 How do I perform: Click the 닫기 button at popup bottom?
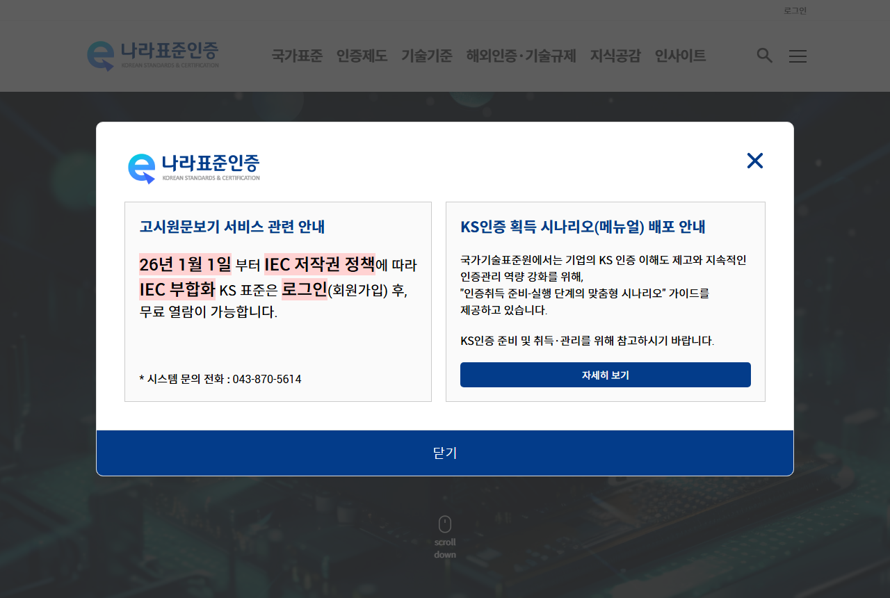coord(445,453)
